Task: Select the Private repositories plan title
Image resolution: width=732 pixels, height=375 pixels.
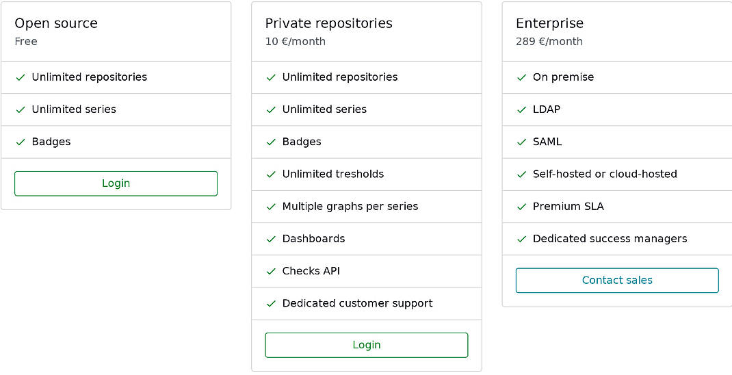Action: coord(328,23)
